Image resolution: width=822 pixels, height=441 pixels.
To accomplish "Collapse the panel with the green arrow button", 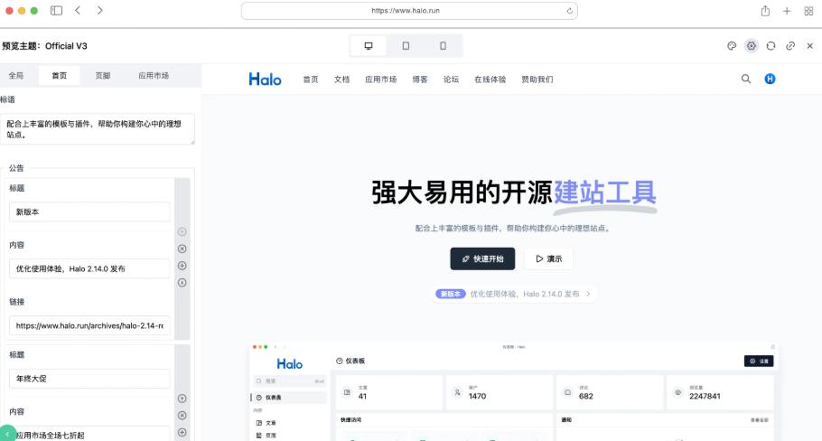I will click(x=7, y=434).
